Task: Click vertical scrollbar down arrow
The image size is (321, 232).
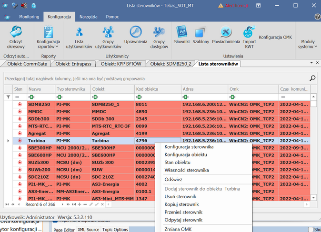Action: [x=313, y=197]
